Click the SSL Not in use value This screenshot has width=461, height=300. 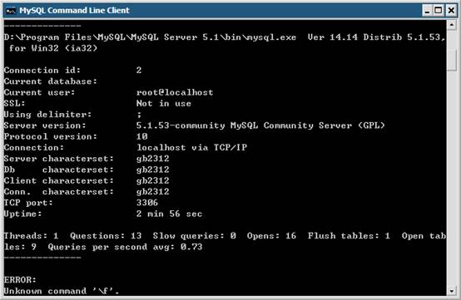click(163, 104)
